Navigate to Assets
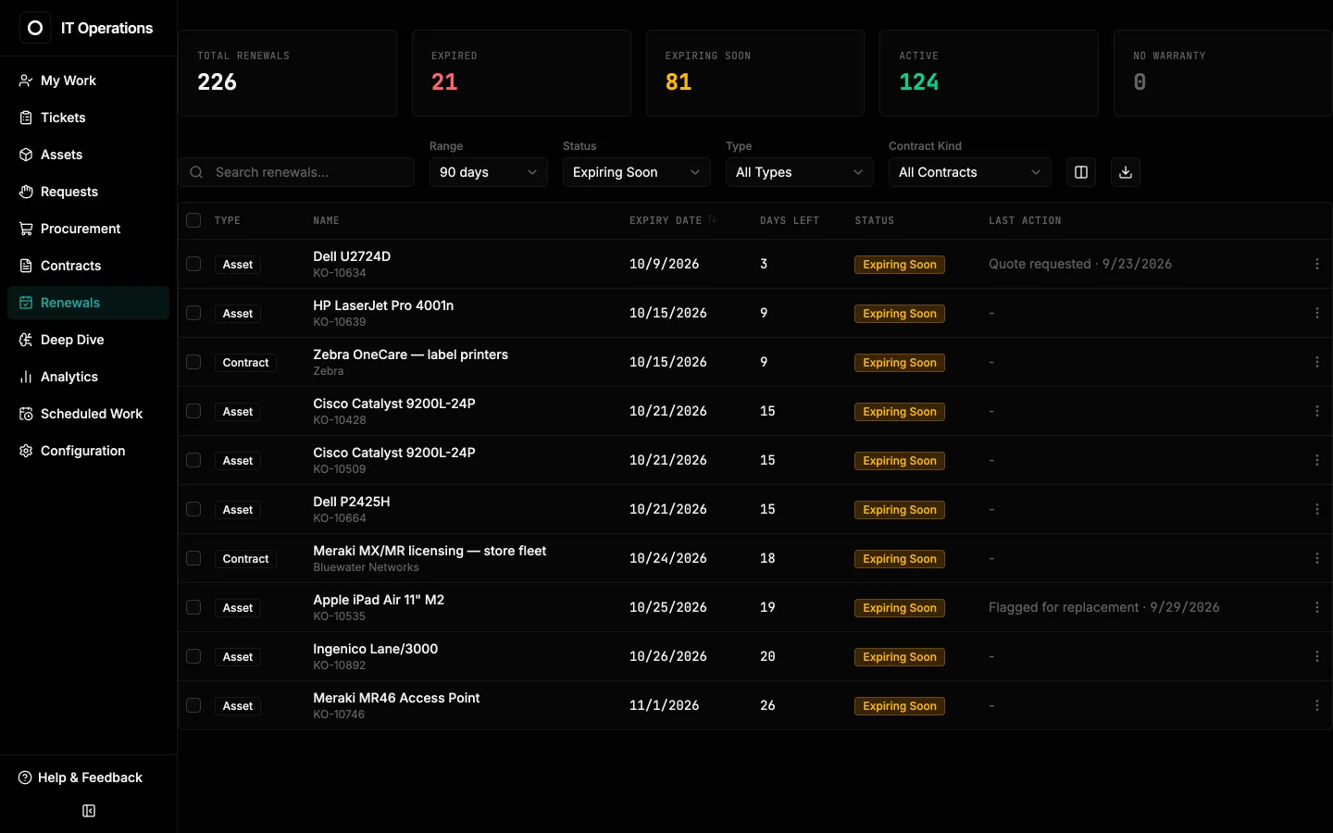The image size is (1333, 833). [x=89, y=155]
